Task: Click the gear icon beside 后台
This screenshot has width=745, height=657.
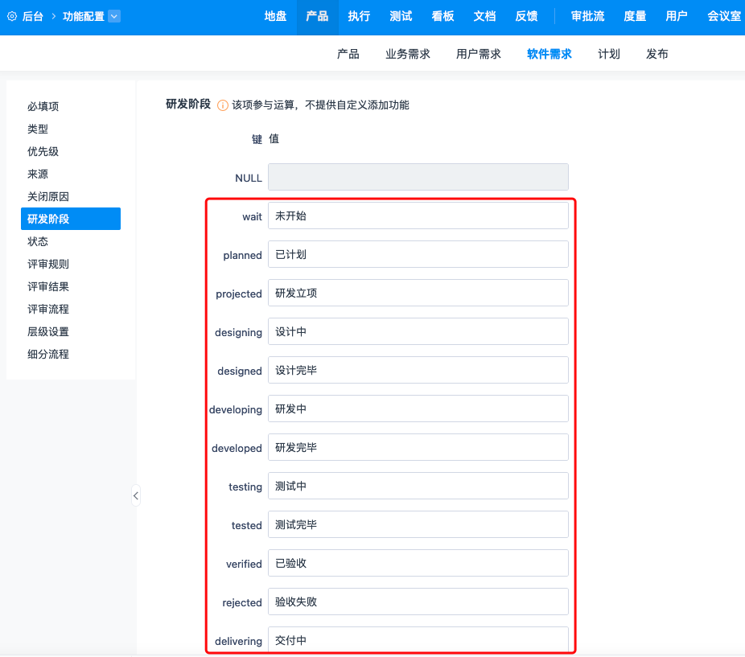Action: 12,16
